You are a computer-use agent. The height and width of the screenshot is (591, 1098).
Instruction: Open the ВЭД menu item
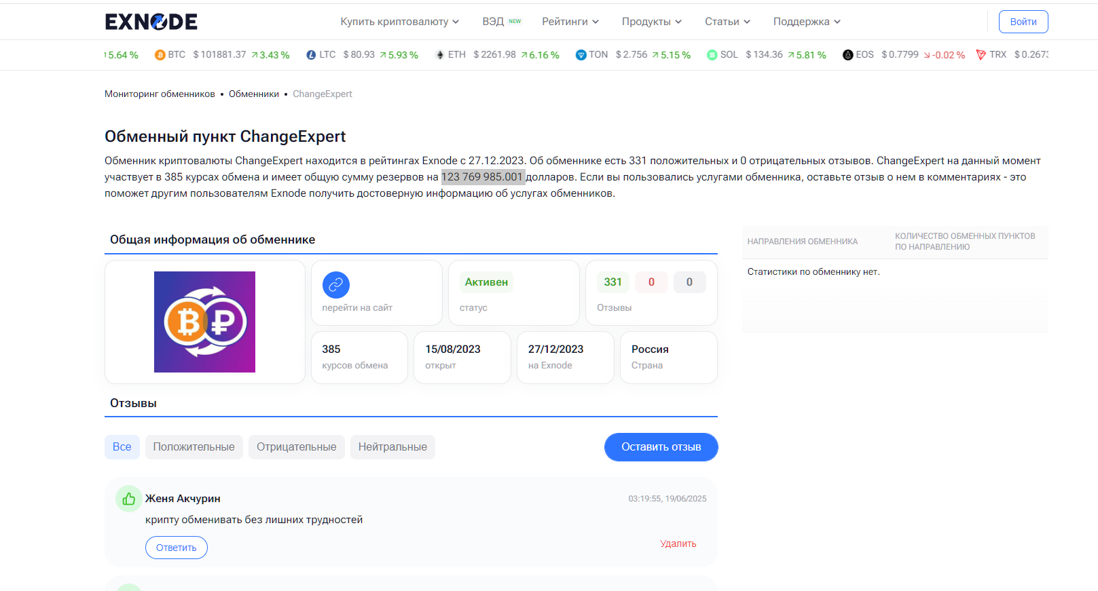pos(501,22)
